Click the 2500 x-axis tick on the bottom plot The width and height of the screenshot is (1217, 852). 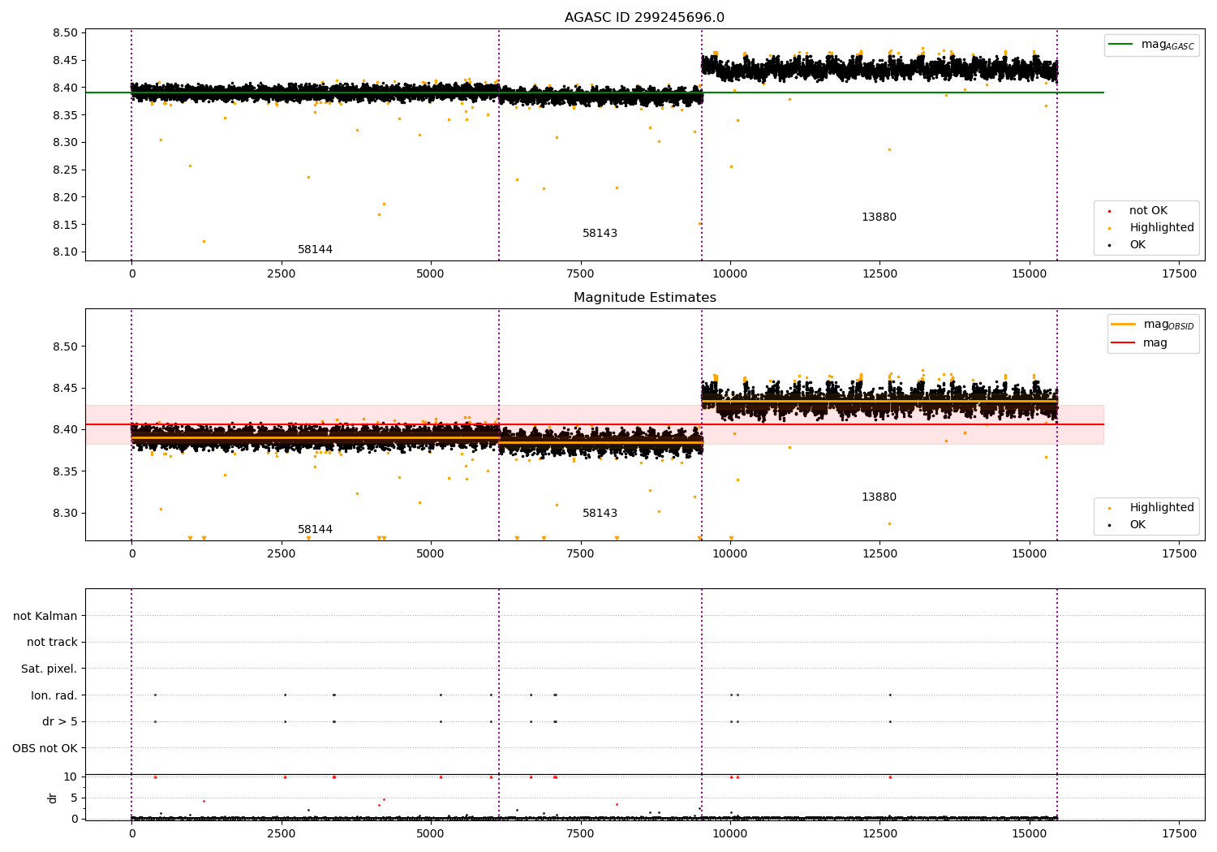(282, 834)
